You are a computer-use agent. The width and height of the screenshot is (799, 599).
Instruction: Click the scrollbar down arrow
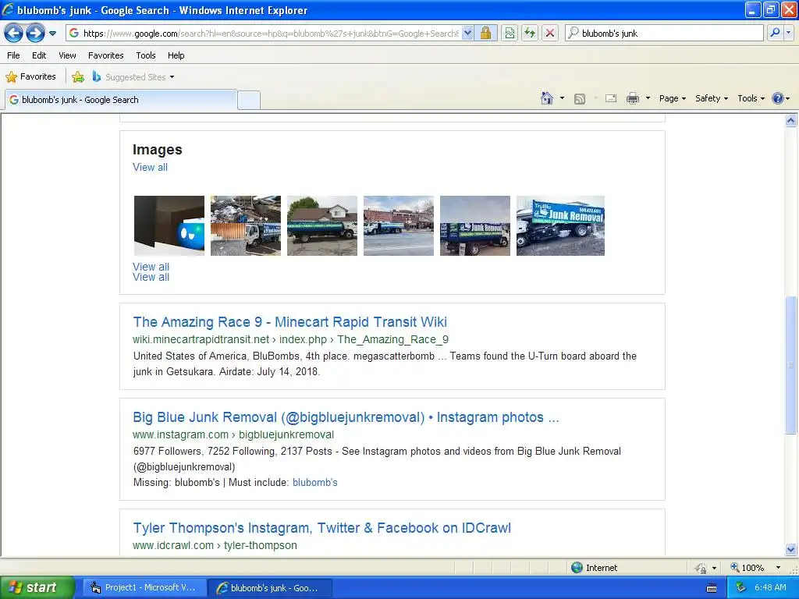(x=791, y=549)
